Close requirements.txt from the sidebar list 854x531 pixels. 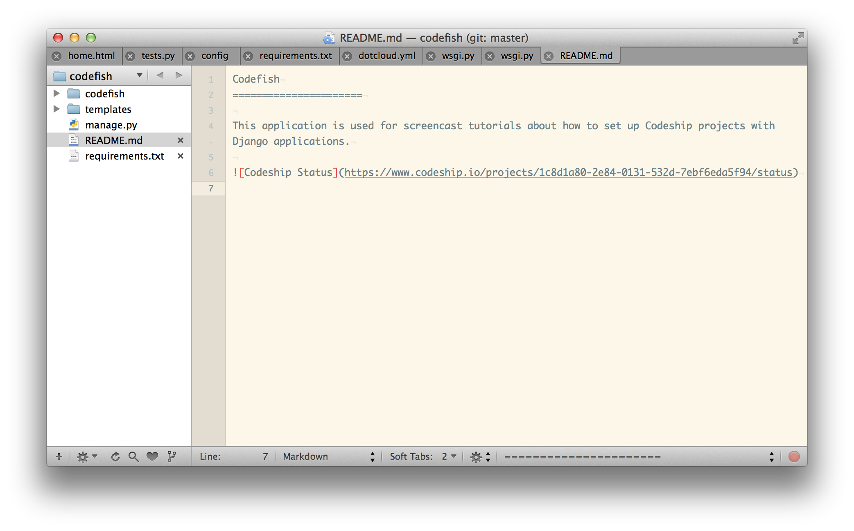pos(181,156)
